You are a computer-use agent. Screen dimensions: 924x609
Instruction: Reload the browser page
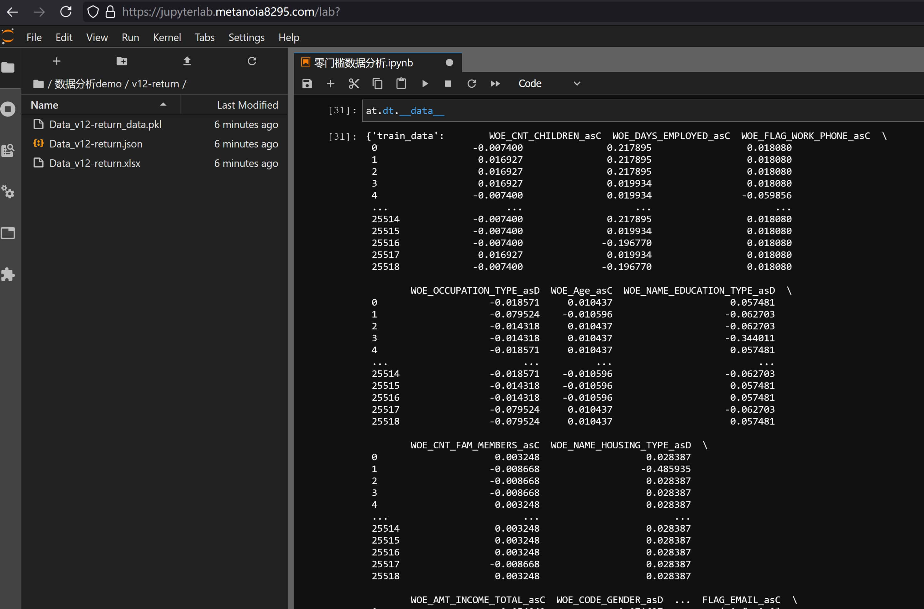point(66,12)
